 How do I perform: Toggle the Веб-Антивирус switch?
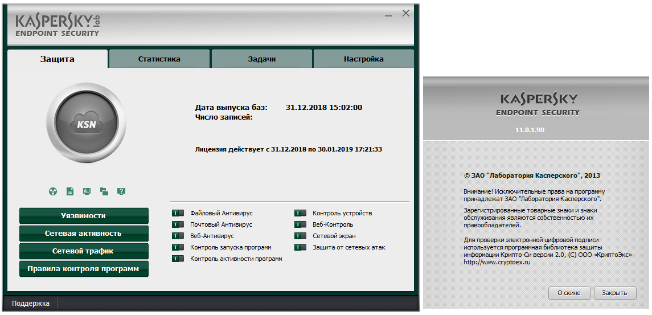click(178, 236)
